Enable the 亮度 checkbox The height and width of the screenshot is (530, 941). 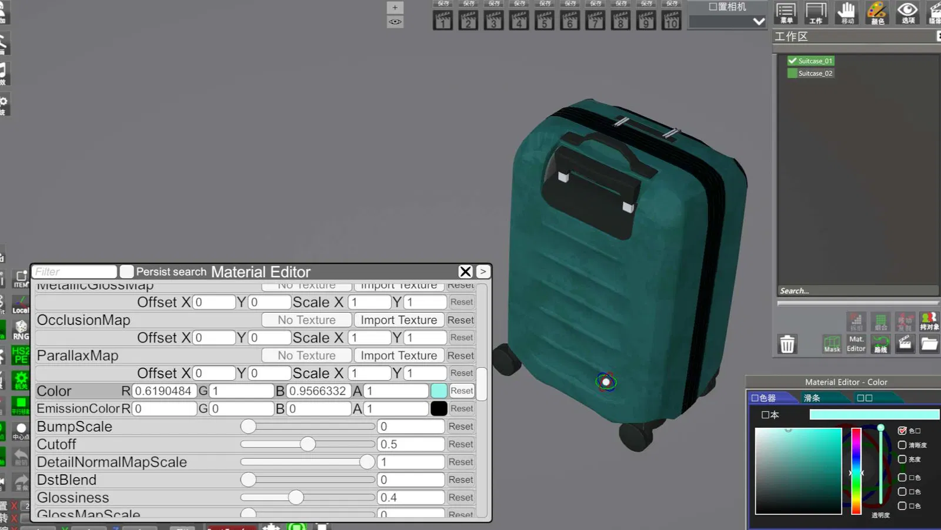(902, 459)
